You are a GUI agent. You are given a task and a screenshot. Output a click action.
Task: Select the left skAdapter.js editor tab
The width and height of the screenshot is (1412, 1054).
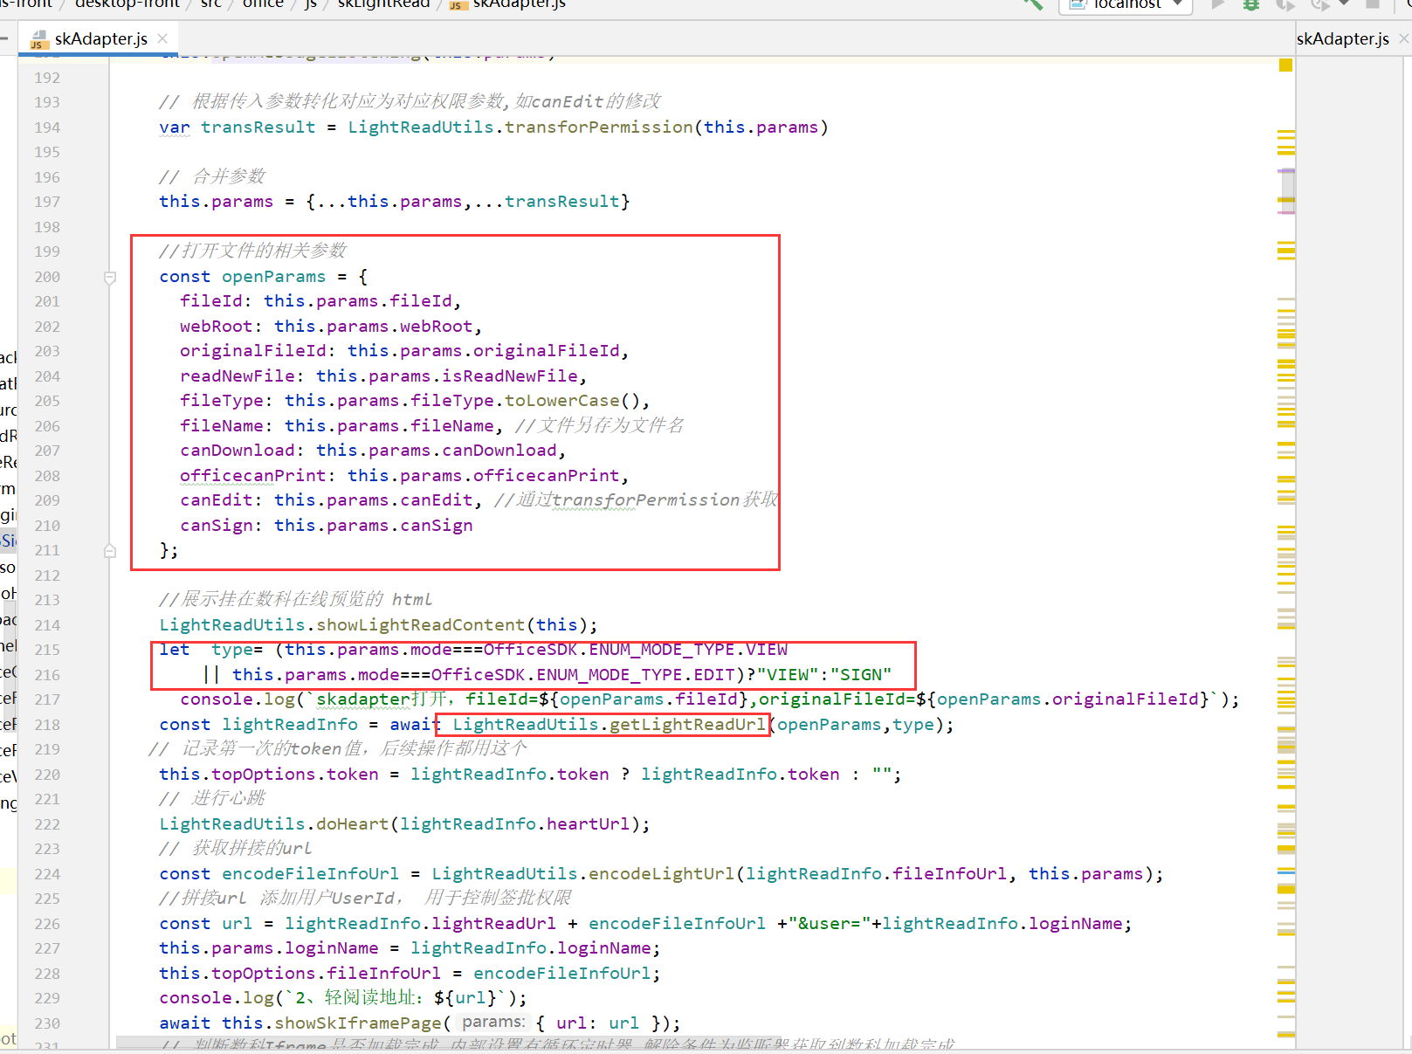click(x=100, y=38)
